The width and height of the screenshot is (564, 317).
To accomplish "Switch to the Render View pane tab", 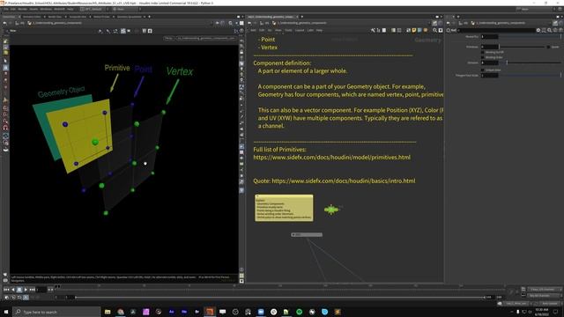I will tap(55, 17).
